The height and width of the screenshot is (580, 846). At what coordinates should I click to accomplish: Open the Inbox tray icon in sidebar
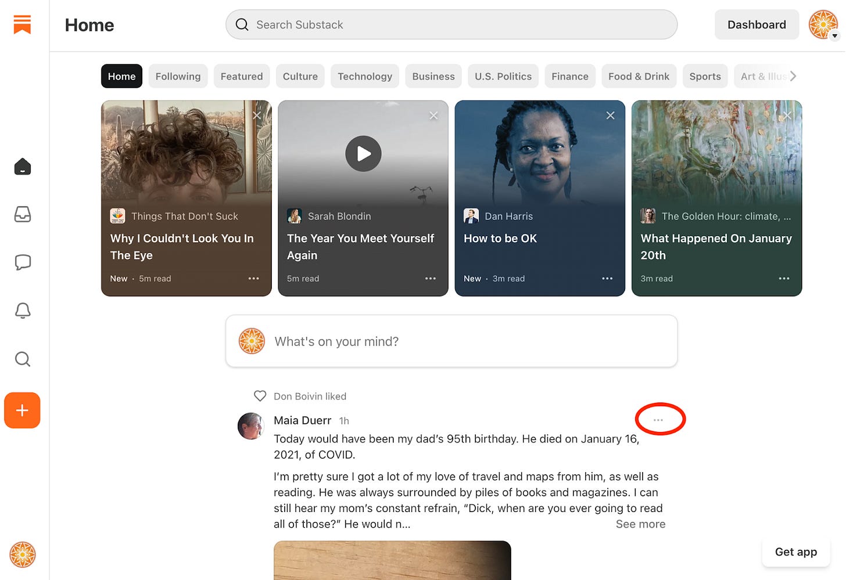(x=23, y=214)
